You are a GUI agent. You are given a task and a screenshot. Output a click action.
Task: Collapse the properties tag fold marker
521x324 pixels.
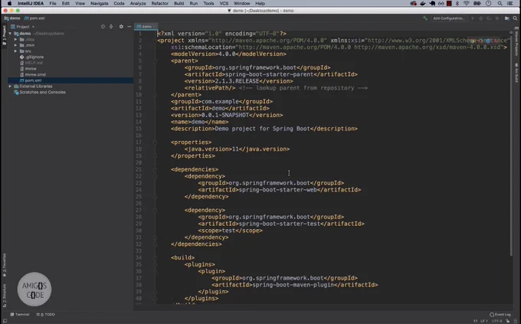pos(155,142)
